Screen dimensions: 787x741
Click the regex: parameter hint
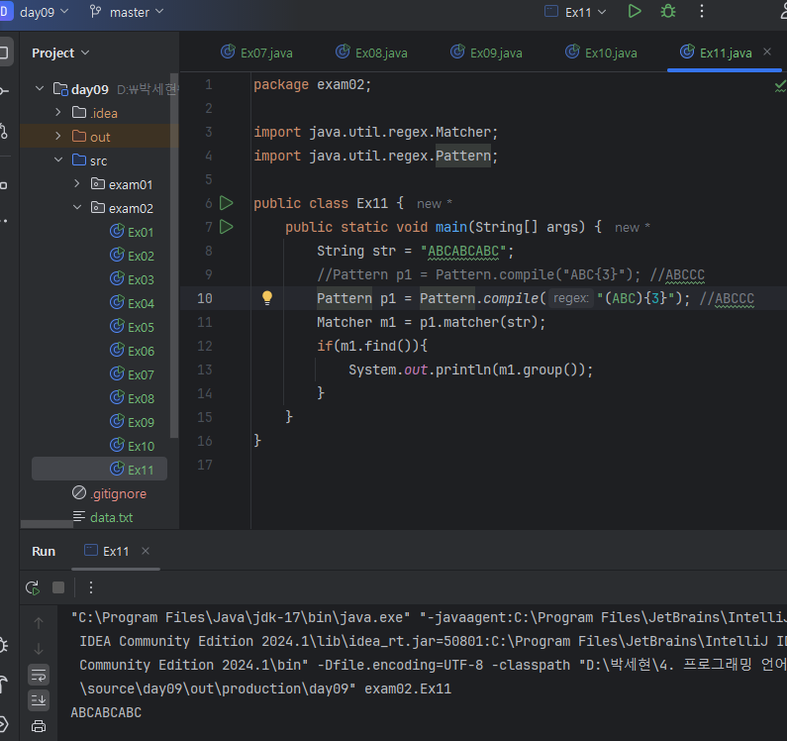click(x=570, y=298)
